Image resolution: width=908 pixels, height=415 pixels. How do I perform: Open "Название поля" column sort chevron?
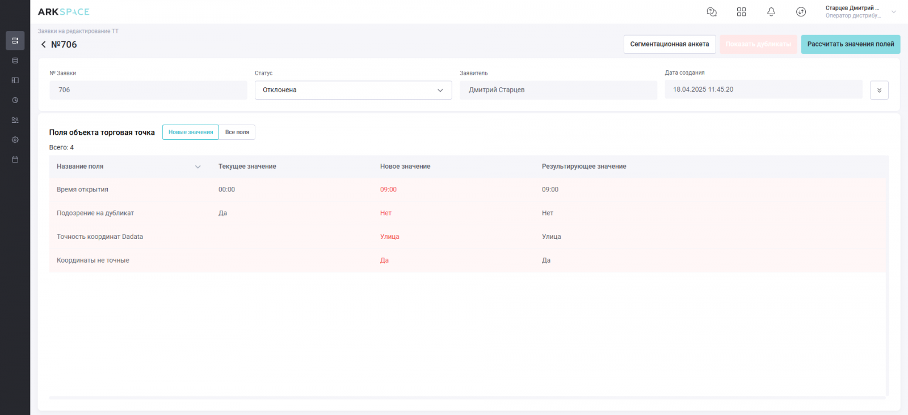coord(198,167)
